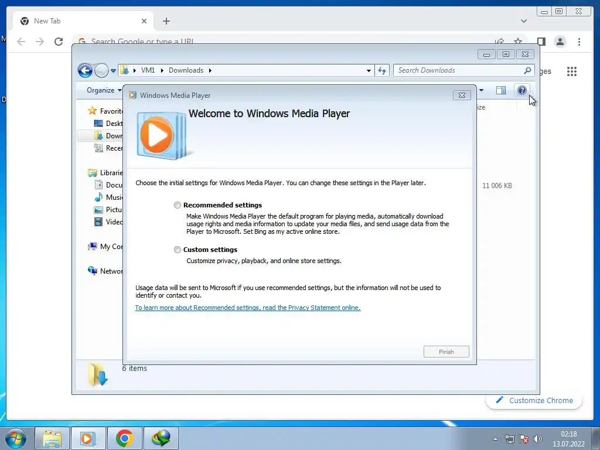Select My Computer in navigation pane
This screenshot has width=600, height=450.
click(105, 247)
